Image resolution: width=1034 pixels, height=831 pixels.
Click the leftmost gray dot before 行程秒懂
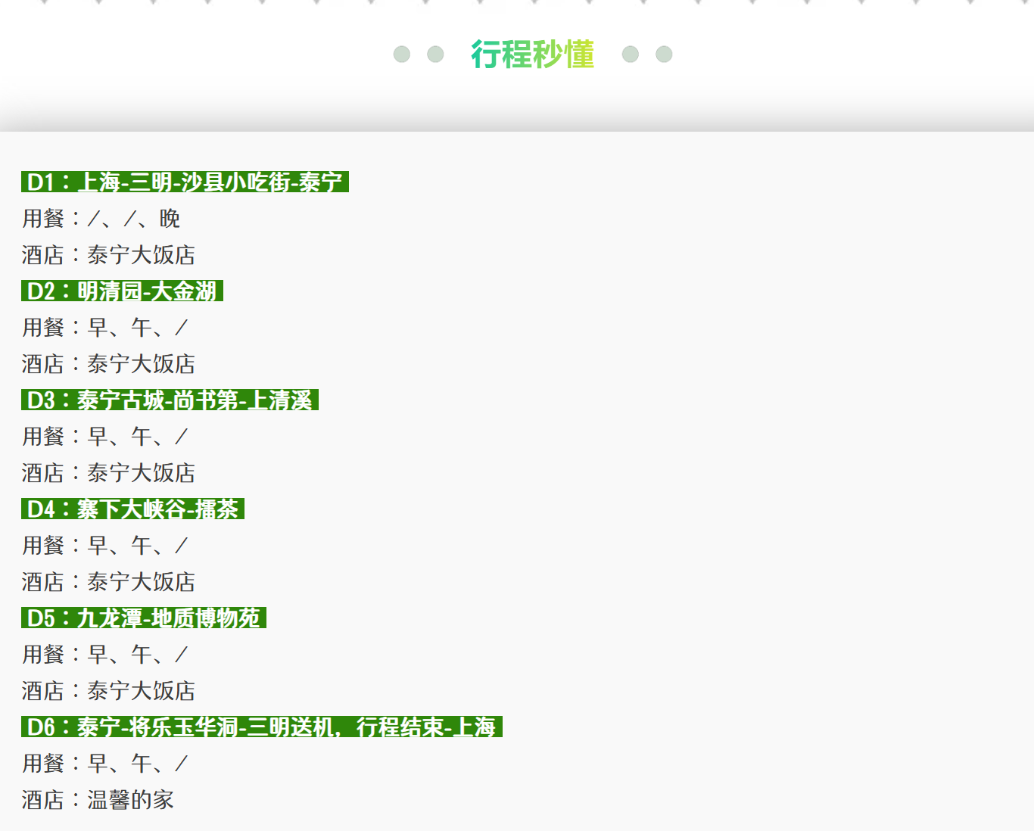402,54
